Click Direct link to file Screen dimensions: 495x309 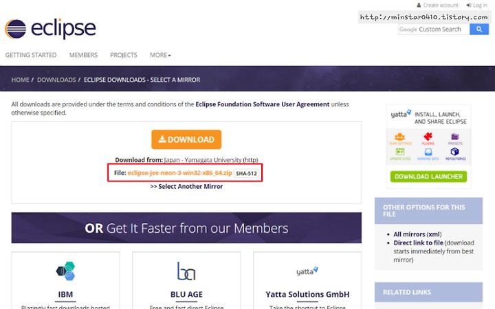tap(418, 243)
